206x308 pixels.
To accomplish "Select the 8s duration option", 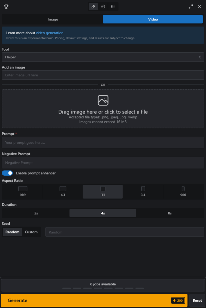I will coord(170,213).
